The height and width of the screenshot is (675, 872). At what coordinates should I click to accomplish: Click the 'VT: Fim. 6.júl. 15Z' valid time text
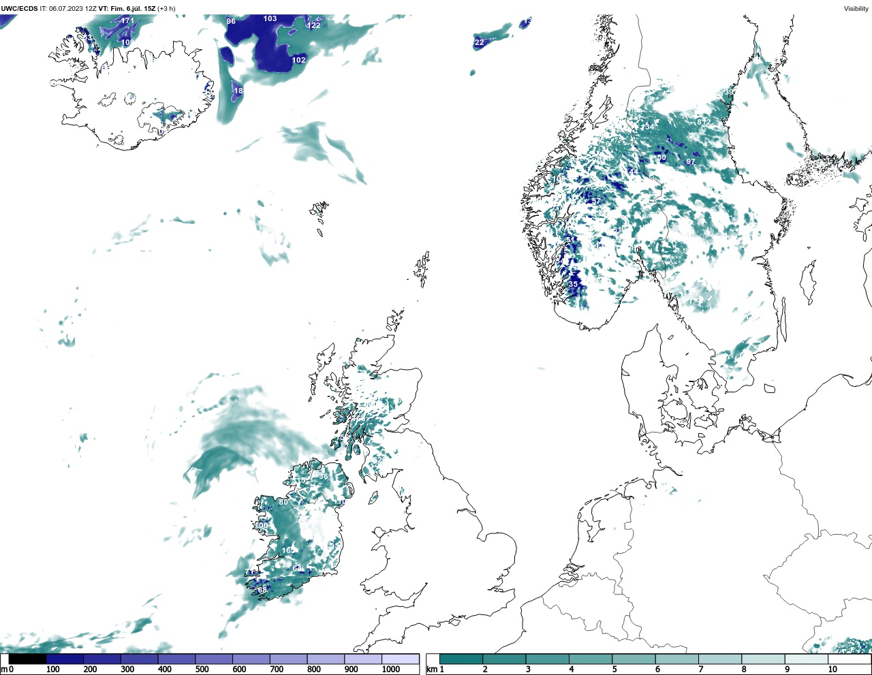(127, 9)
